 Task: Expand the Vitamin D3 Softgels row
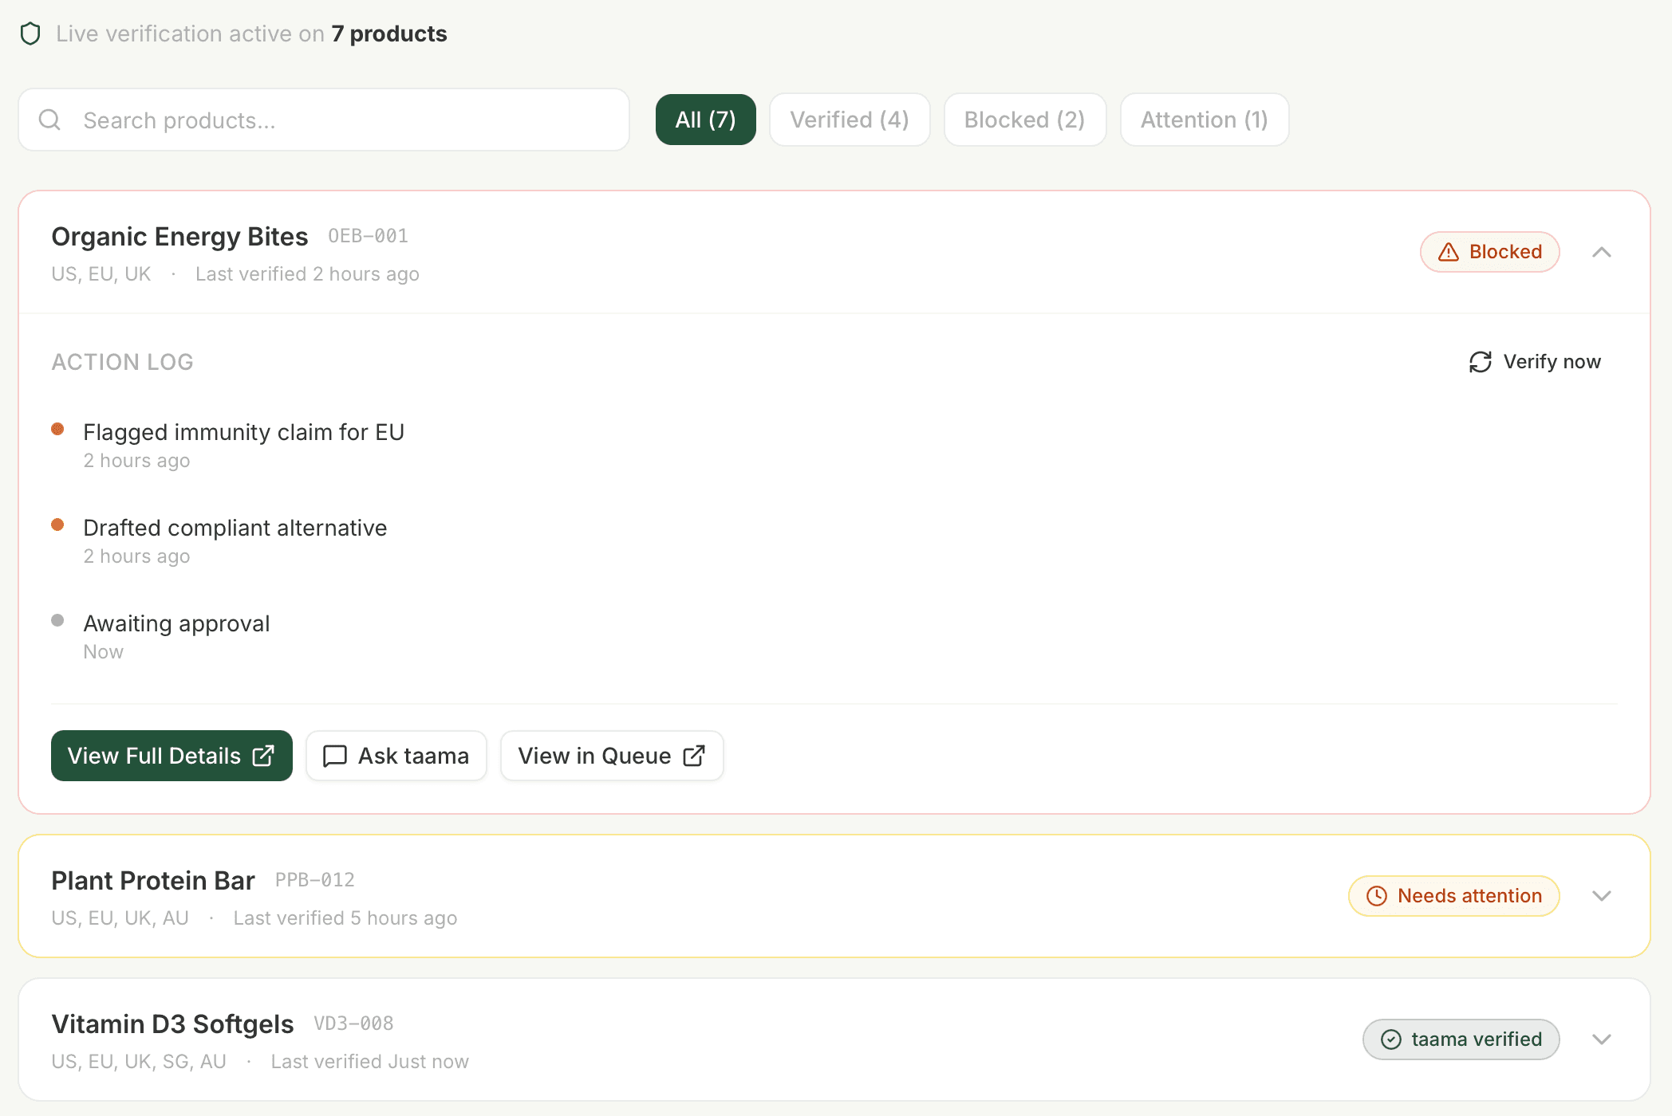click(x=1601, y=1039)
